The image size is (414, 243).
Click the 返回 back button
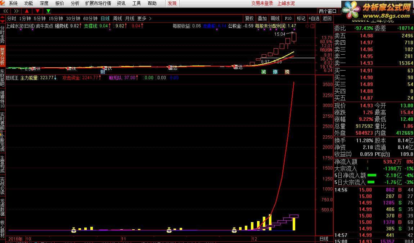point(327,18)
